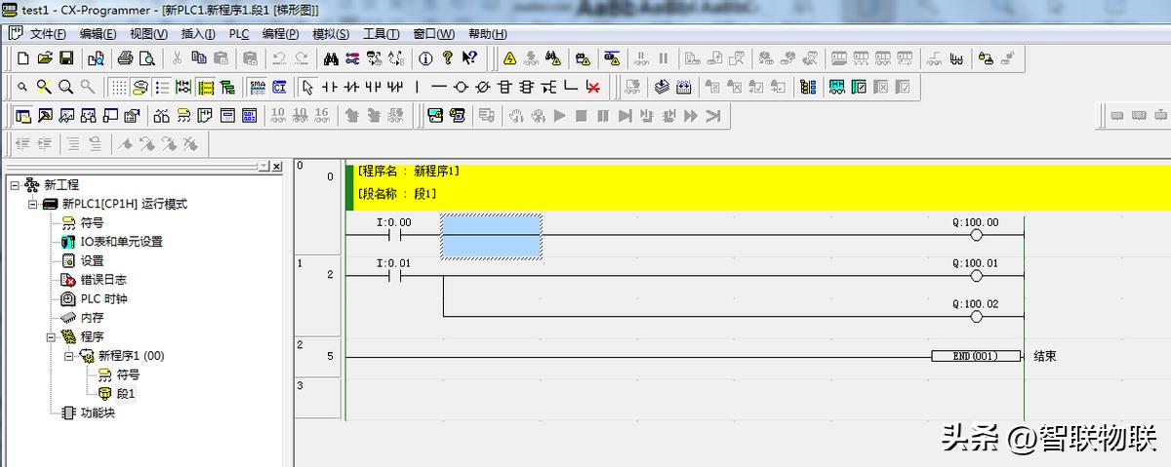The image size is (1171, 467).
Task: Toggle the Show Comments button
Action: [x=141, y=87]
